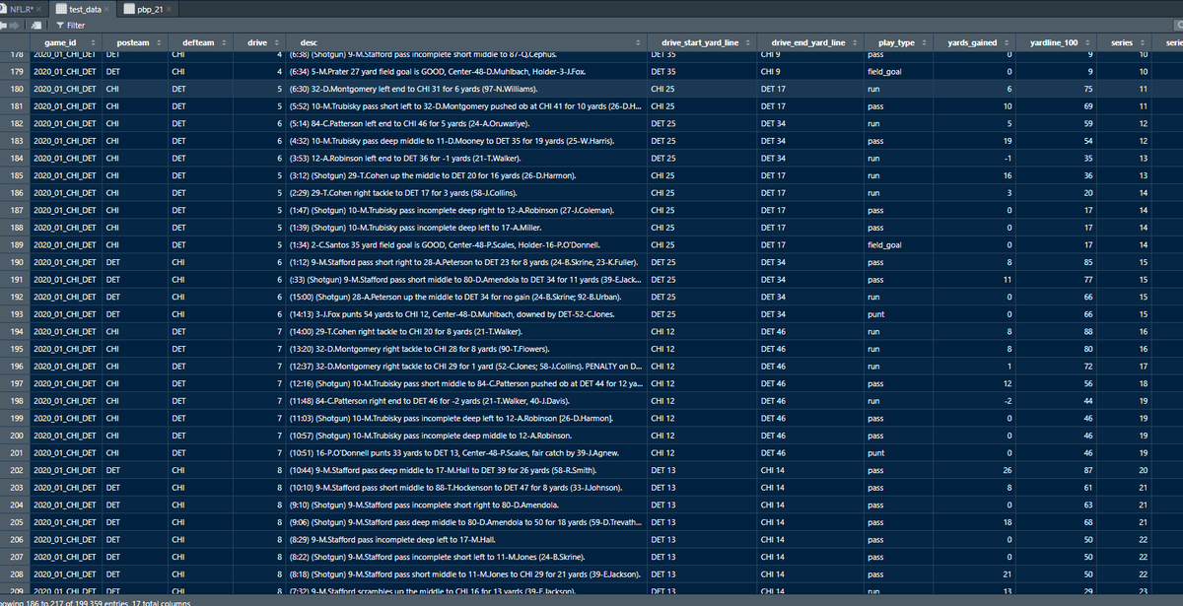Click the defteam column header

click(x=198, y=43)
